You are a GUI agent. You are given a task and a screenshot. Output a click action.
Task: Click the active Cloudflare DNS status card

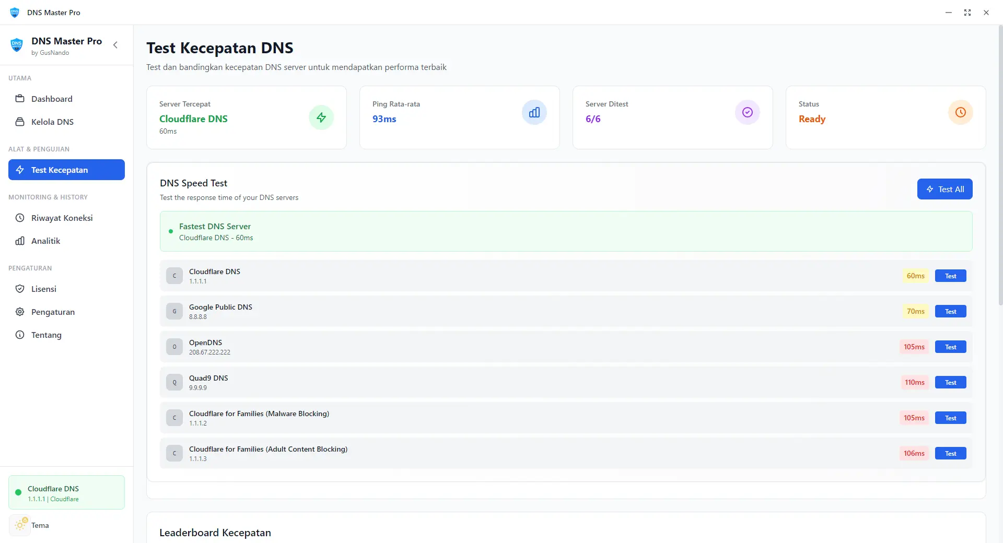[66, 492]
